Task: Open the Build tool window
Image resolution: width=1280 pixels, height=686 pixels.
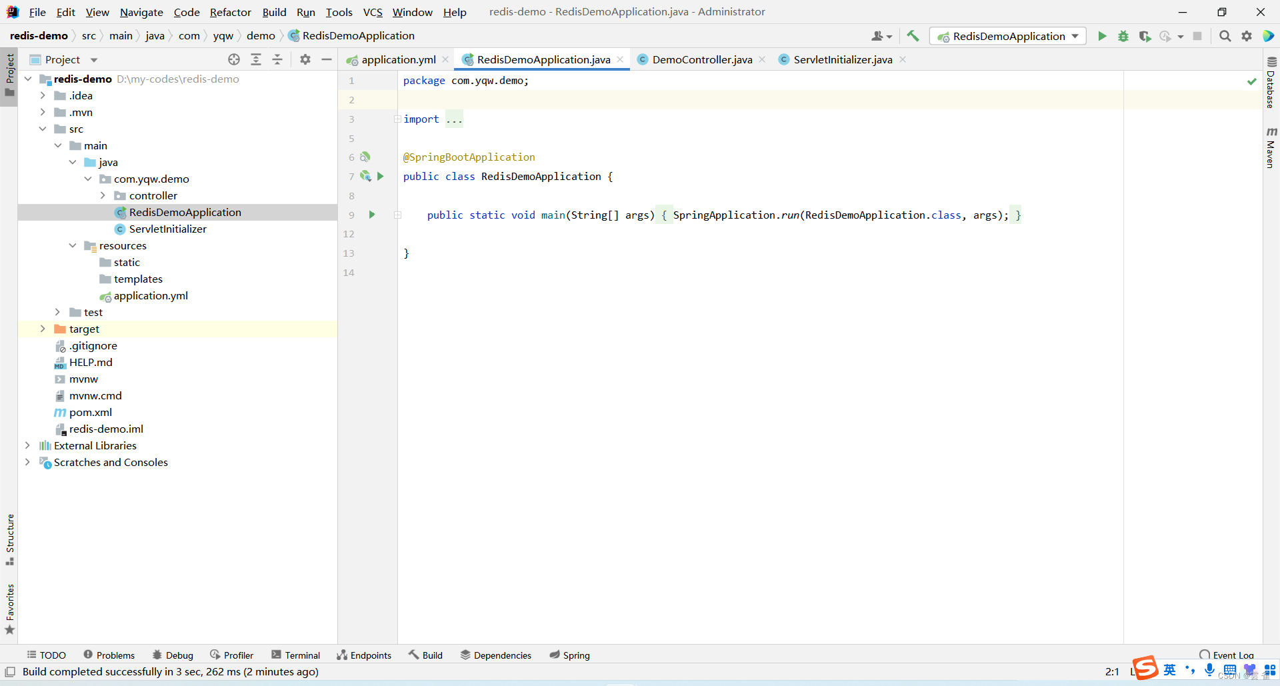Action: tap(426, 655)
